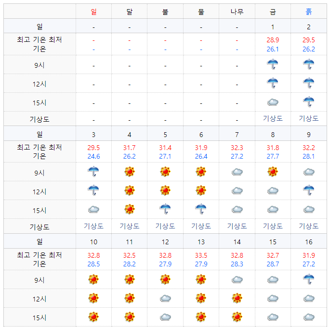Screen dimensions: 330x327
Task: Select low temperature 28.5 for day 10
Action: tap(93, 264)
